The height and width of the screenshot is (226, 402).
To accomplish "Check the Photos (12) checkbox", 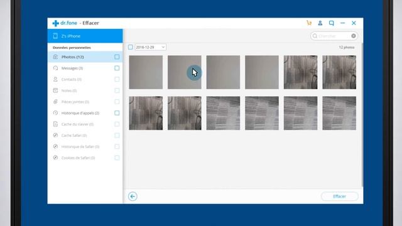I will [117, 57].
